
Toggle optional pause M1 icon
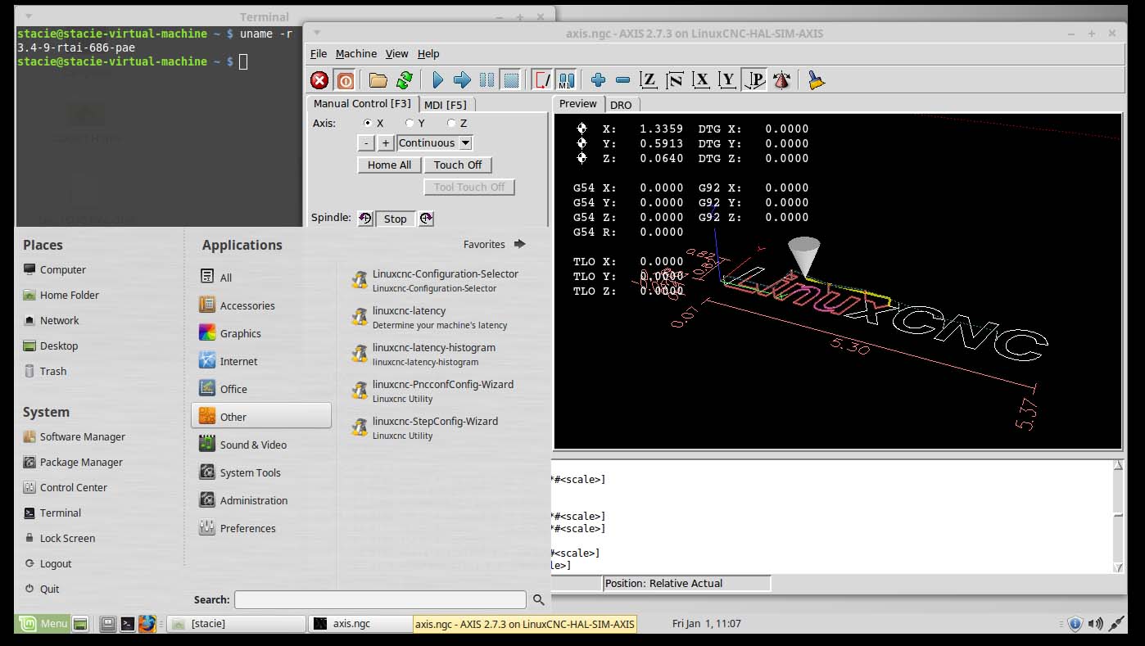(x=567, y=80)
